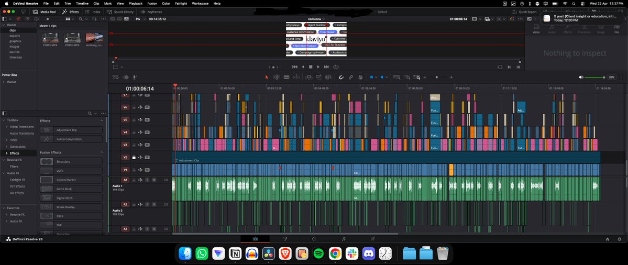Disable the V3 video track icon
The width and height of the screenshot is (628, 265).
click(147, 145)
